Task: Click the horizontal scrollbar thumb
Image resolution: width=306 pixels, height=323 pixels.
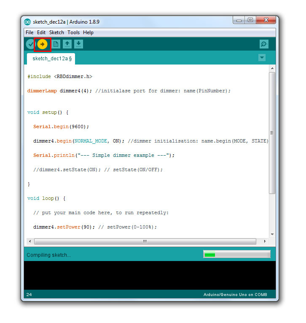Action: (x=145, y=241)
